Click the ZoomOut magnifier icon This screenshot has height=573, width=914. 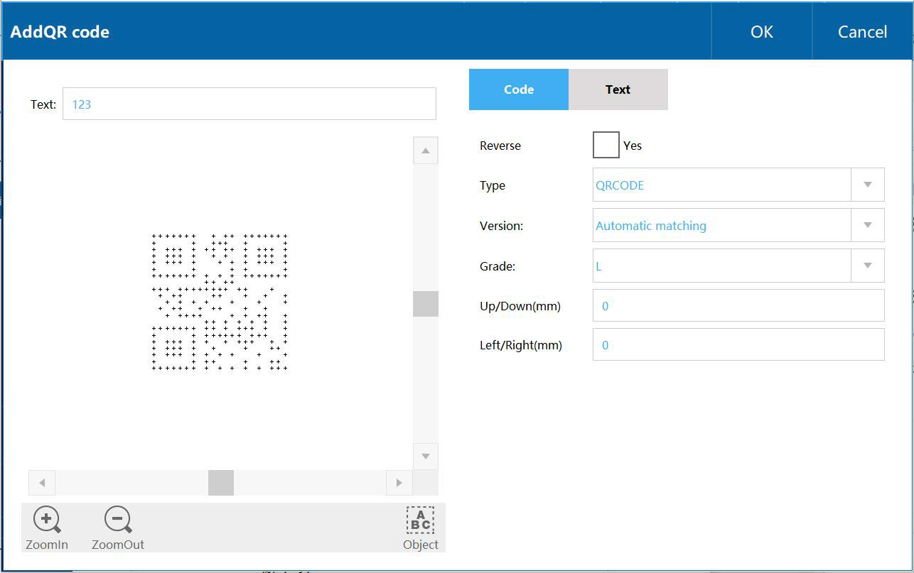tap(118, 520)
